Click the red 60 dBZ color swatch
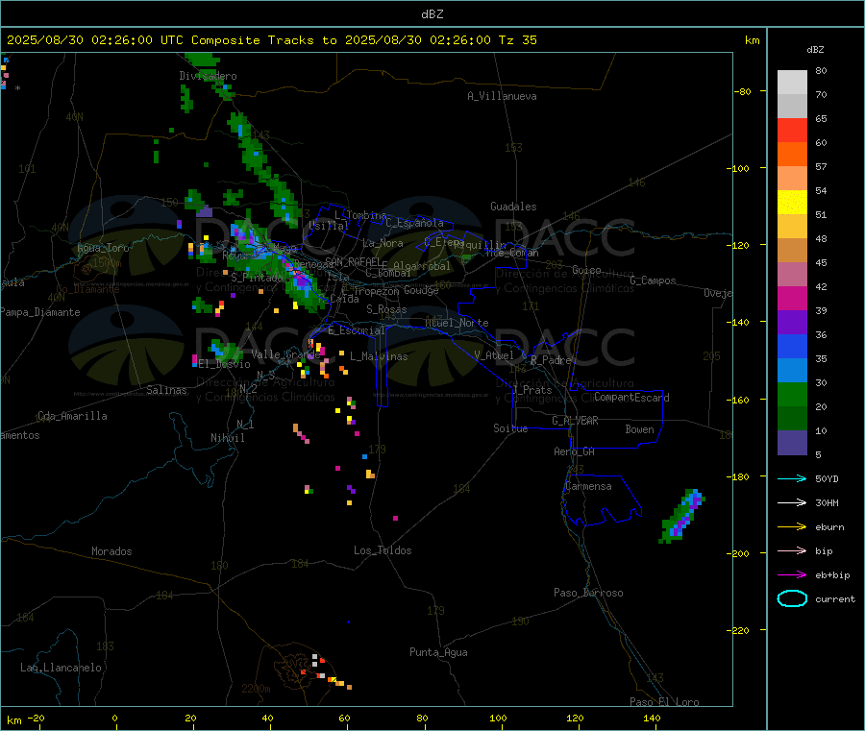865x731 pixels. [x=792, y=130]
